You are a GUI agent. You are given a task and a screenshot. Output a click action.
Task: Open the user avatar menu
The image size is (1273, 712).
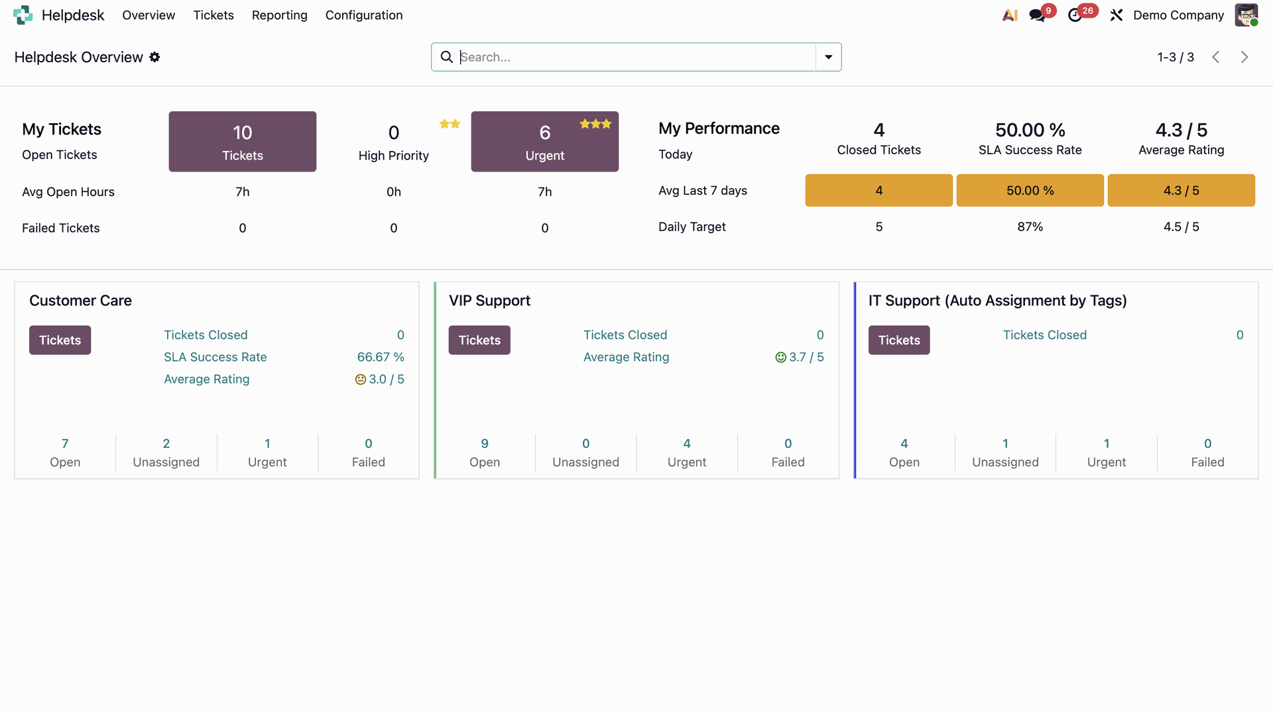coord(1246,15)
